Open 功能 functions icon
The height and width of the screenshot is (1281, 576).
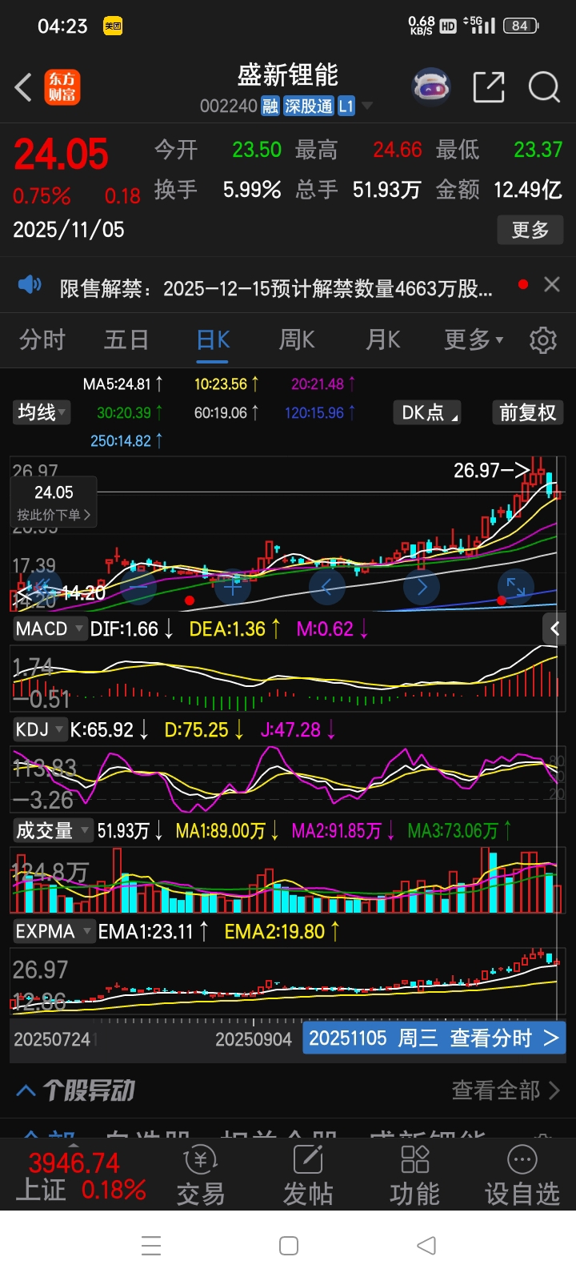[414, 1175]
